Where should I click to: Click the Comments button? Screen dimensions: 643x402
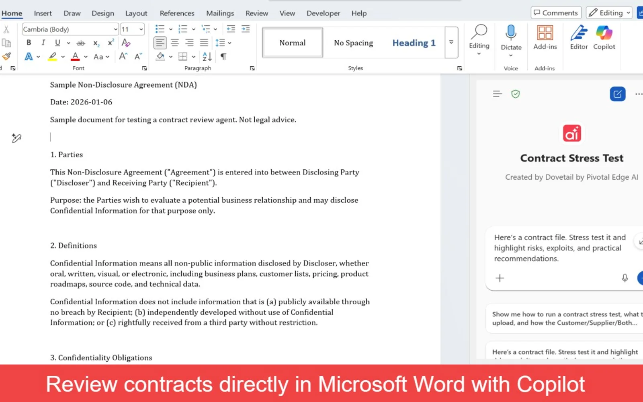click(556, 13)
